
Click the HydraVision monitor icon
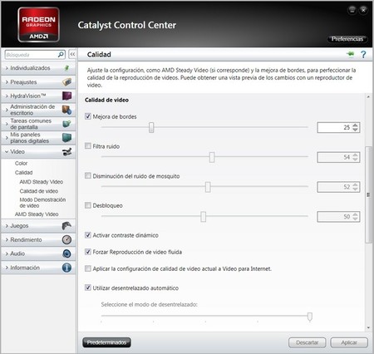(66, 96)
